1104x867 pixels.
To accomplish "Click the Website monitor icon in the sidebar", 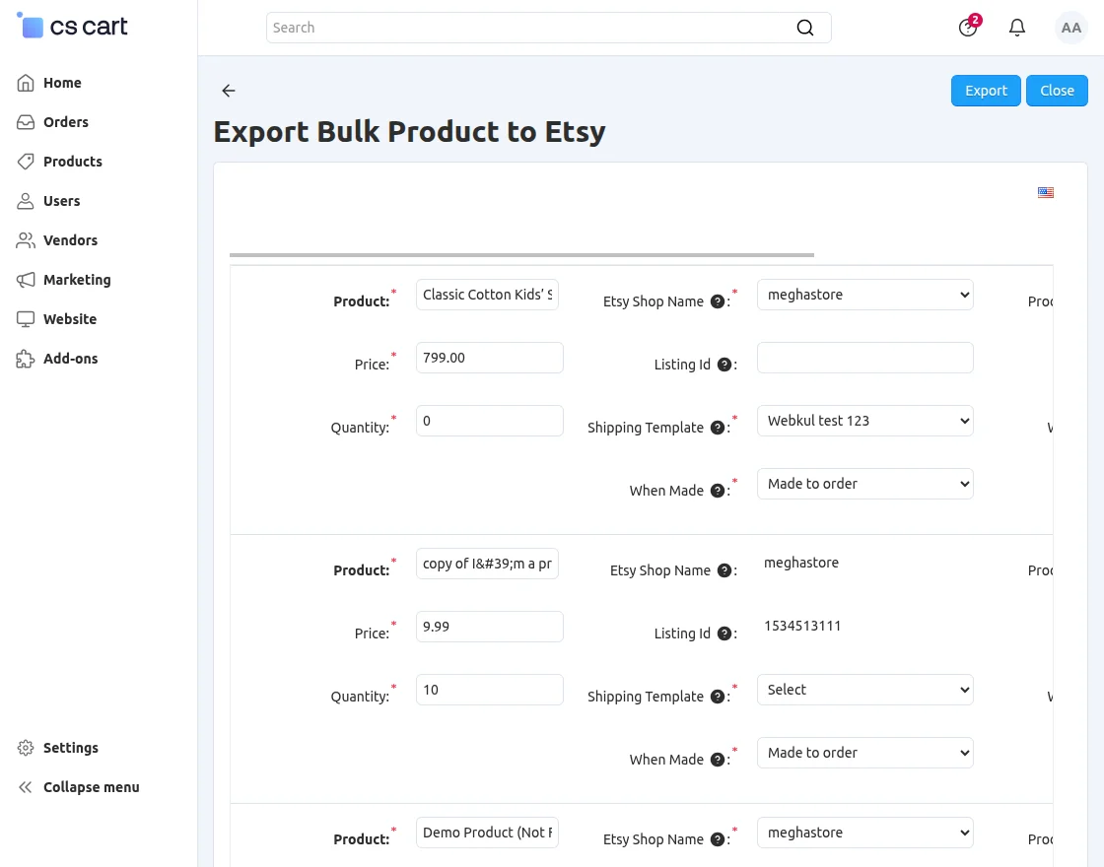I will (26, 319).
